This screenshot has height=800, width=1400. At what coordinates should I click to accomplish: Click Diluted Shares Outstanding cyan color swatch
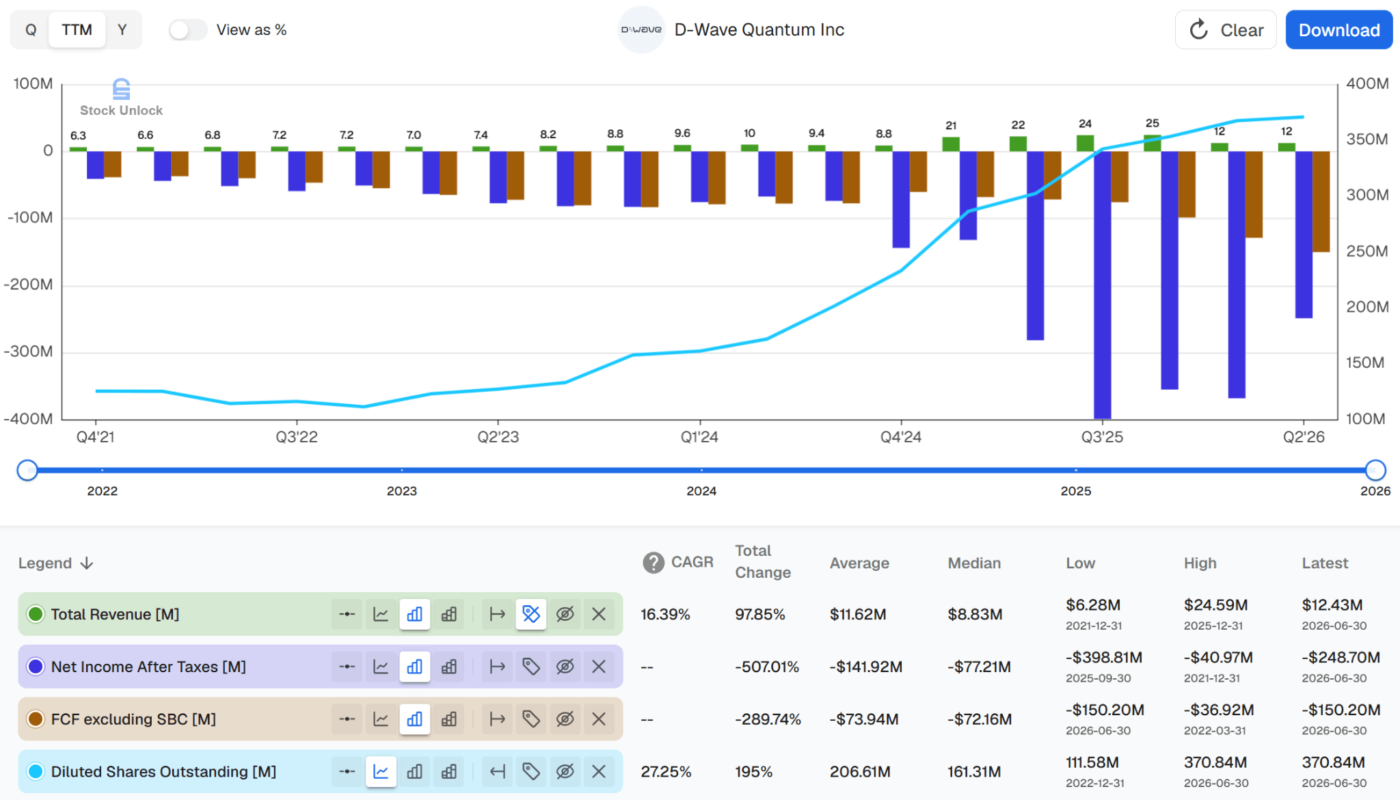pos(36,771)
